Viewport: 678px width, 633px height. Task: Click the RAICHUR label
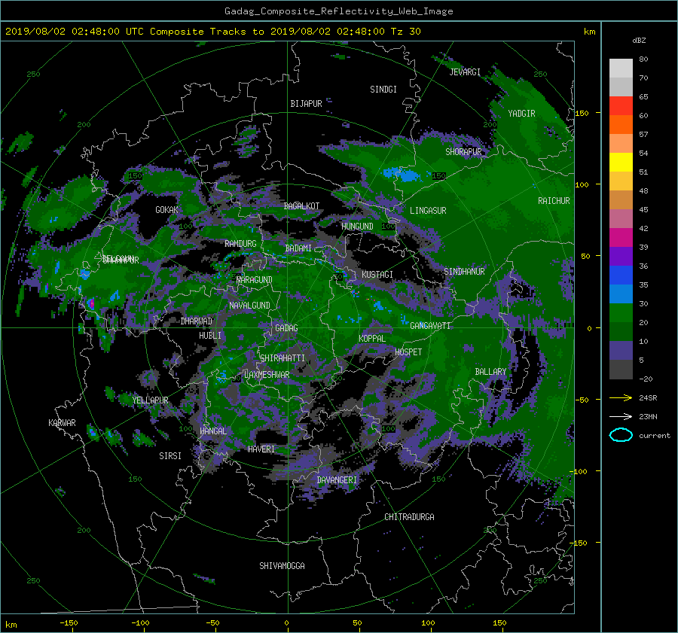554,201
